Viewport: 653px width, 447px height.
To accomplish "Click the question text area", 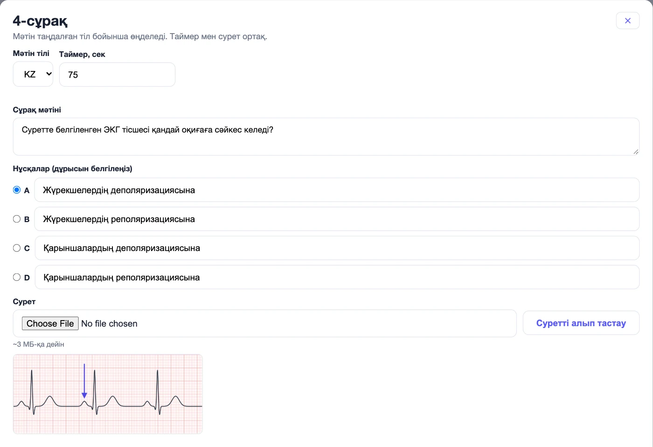I will click(x=326, y=136).
